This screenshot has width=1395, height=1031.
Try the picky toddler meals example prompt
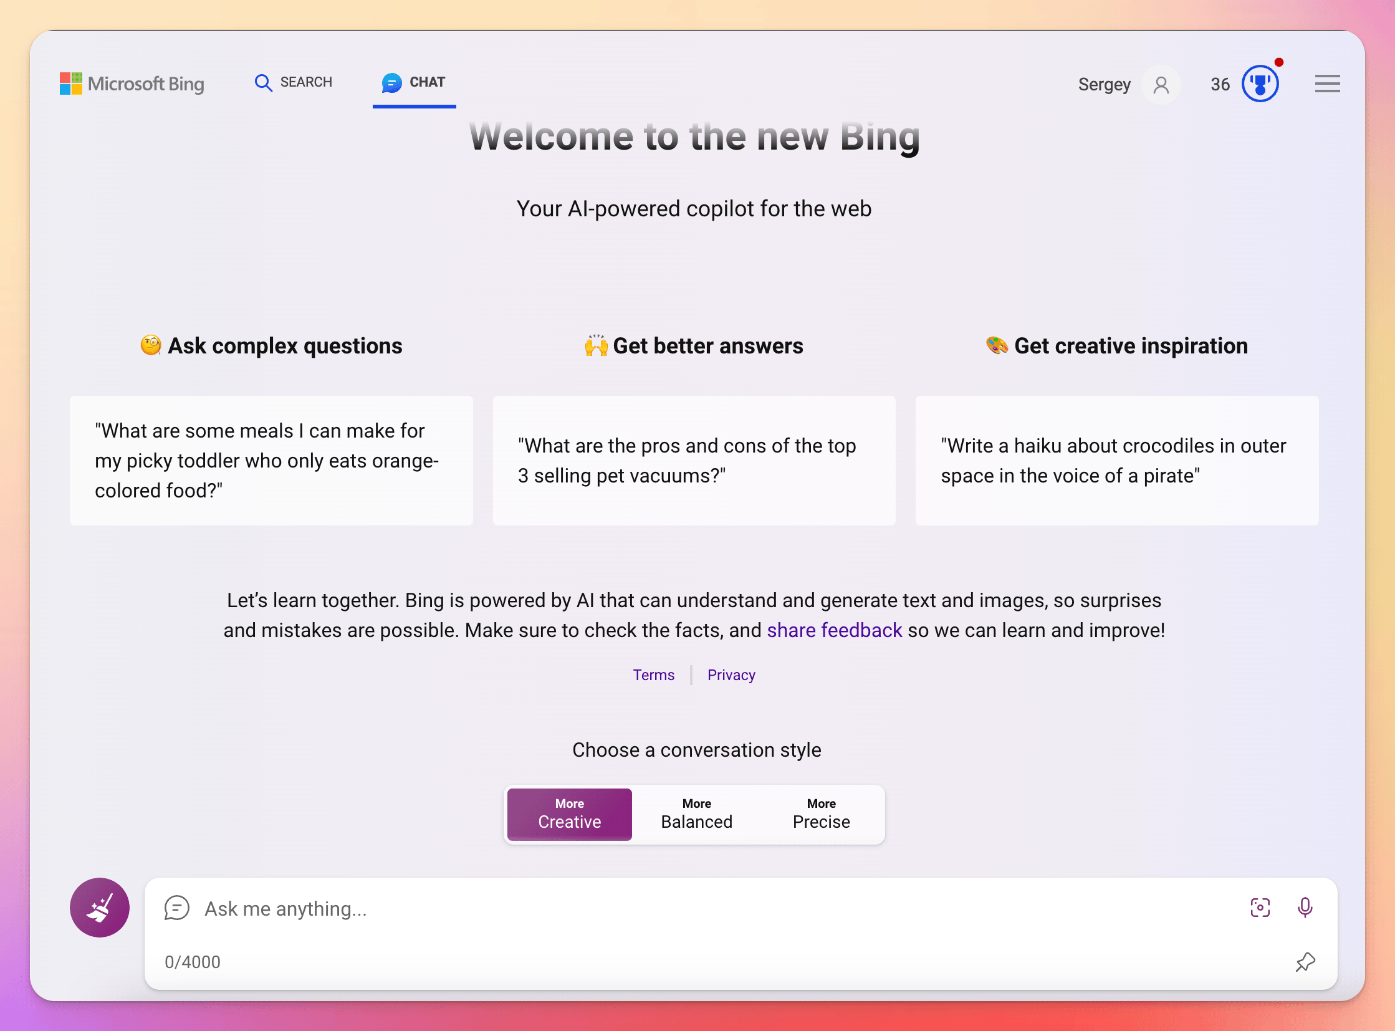tap(271, 461)
